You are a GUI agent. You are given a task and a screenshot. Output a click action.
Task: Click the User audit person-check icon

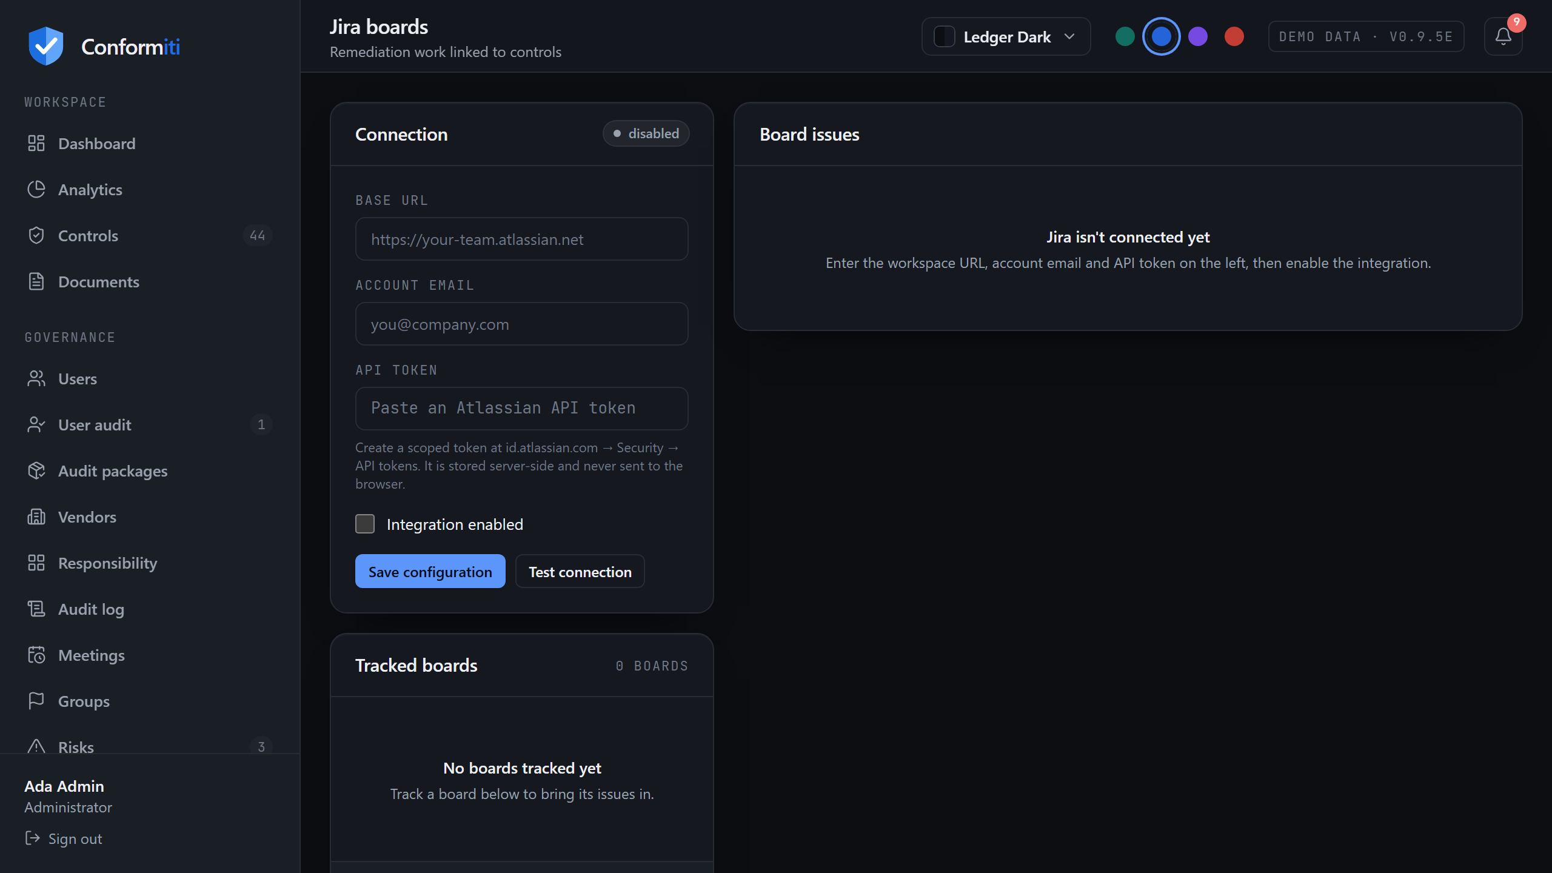[36, 424]
